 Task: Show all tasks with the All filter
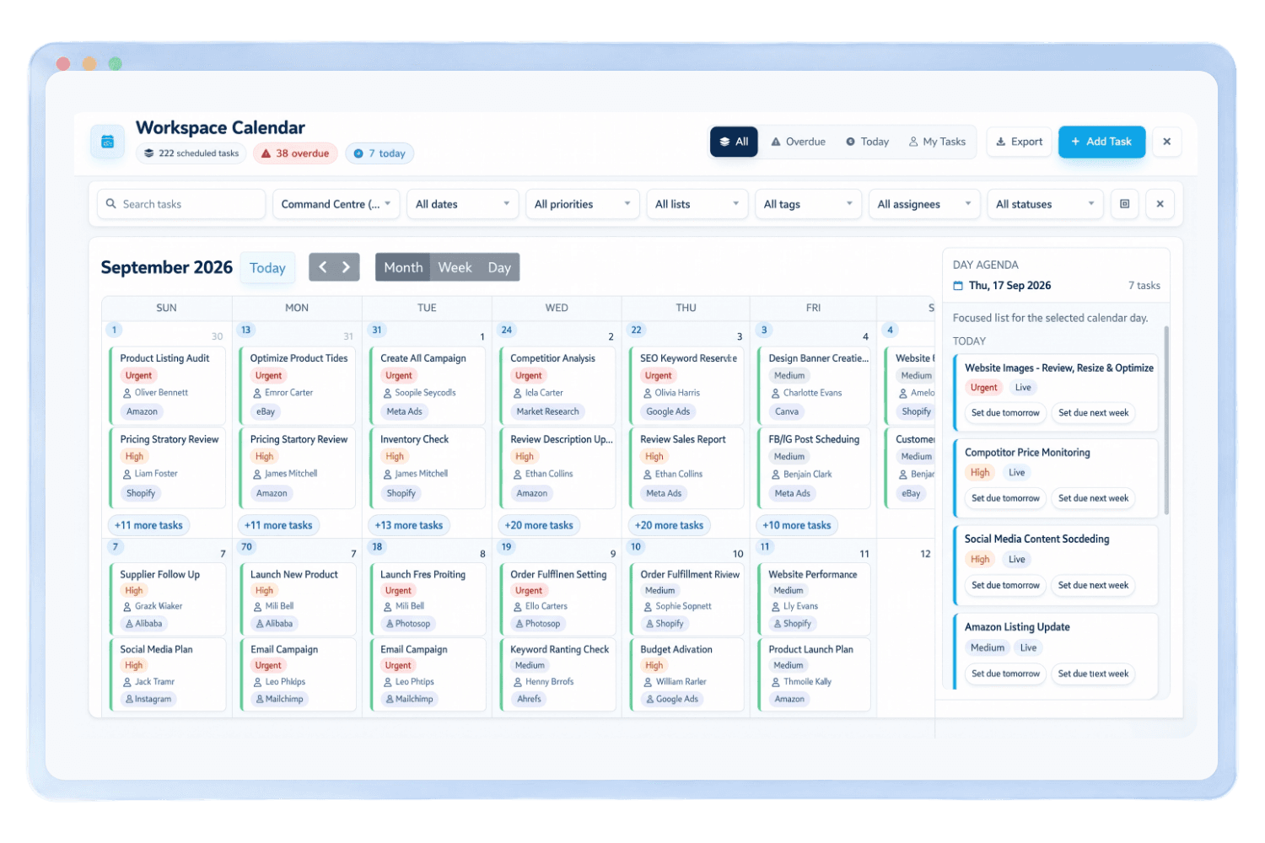(x=734, y=142)
